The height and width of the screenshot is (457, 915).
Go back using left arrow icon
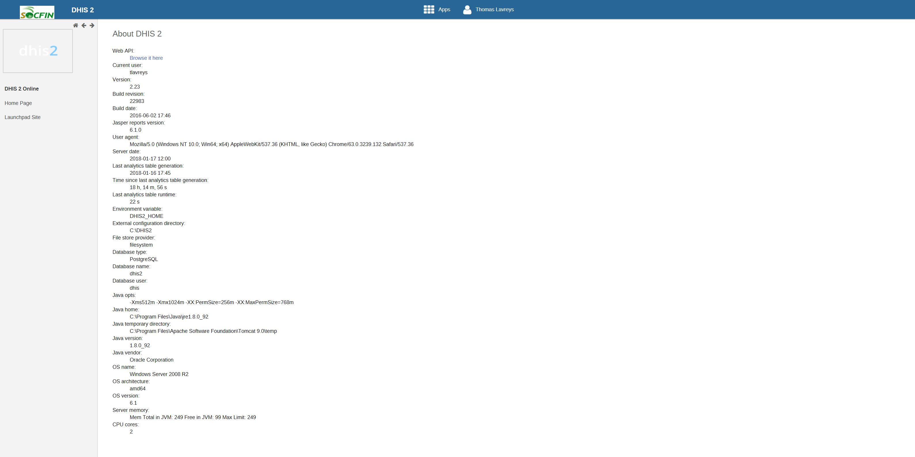coord(84,26)
